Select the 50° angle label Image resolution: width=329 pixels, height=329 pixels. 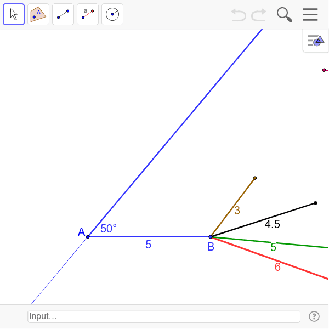pyautogui.click(x=109, y=229)
